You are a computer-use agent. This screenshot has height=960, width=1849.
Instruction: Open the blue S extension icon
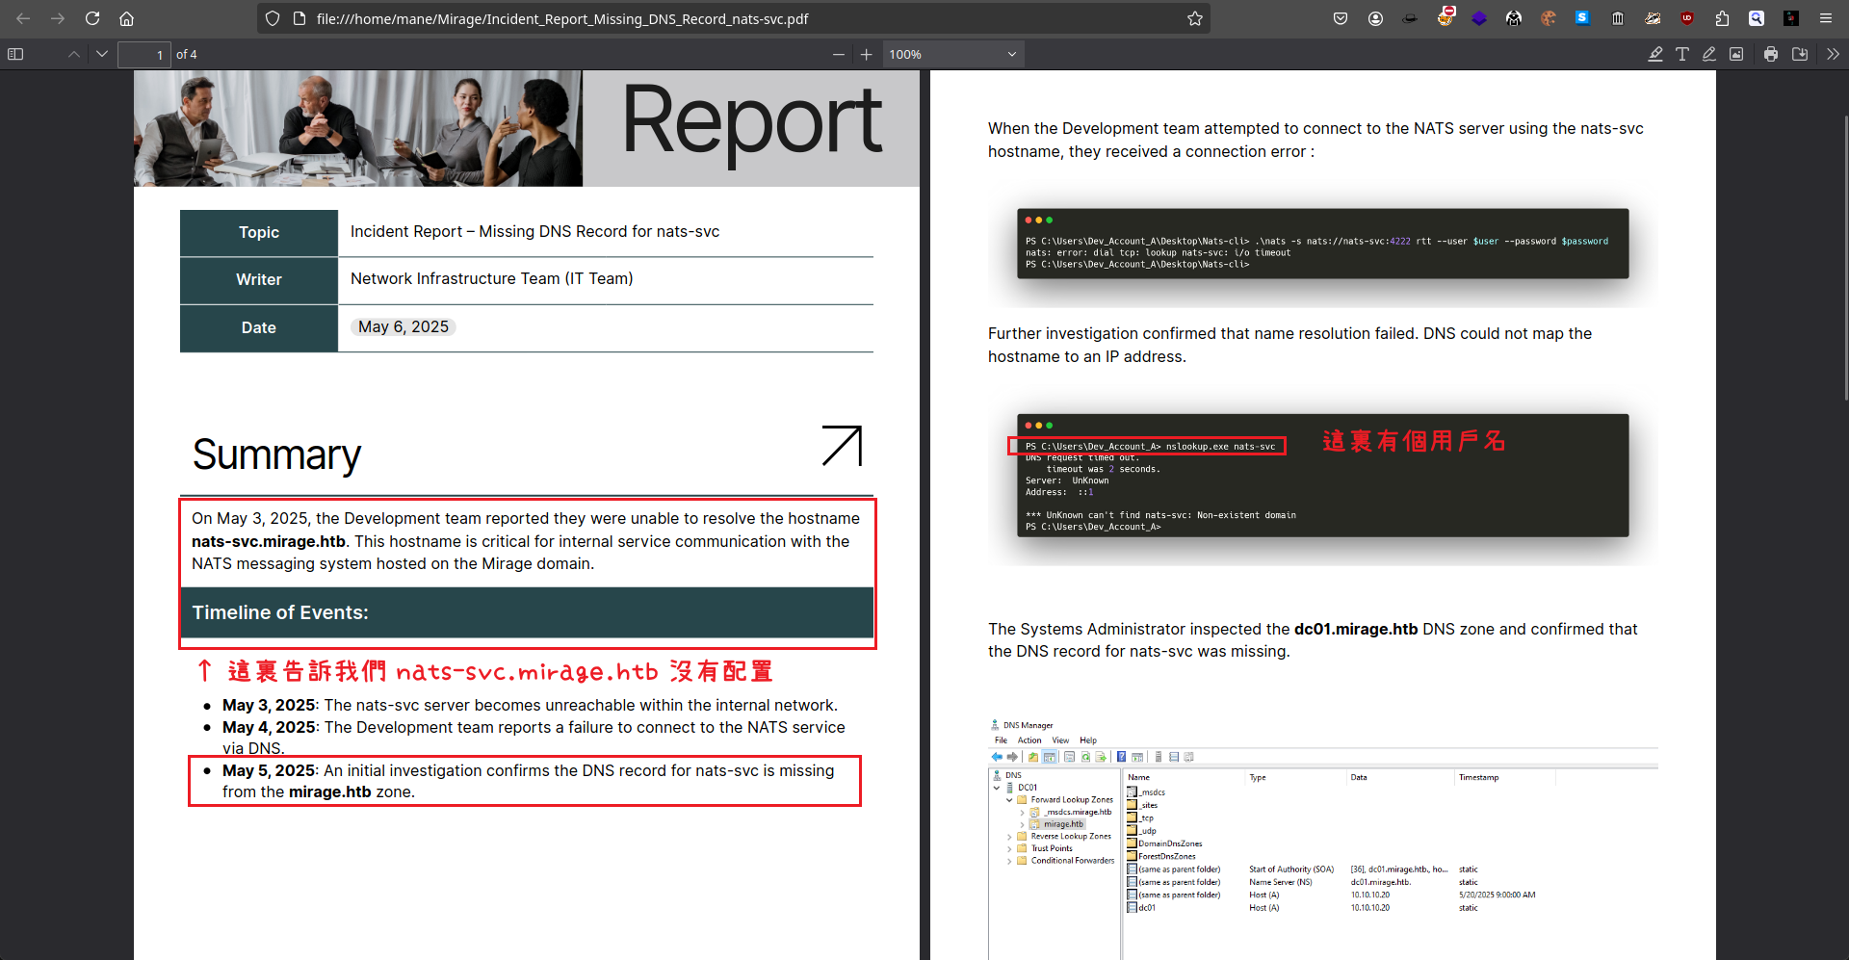(x=1582, y=18)
